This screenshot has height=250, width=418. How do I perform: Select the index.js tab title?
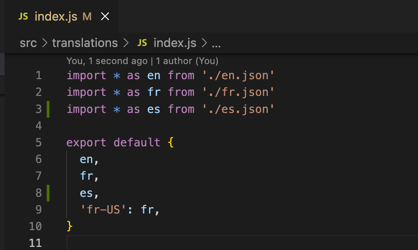pyautogui.click(x=56, y=17)
